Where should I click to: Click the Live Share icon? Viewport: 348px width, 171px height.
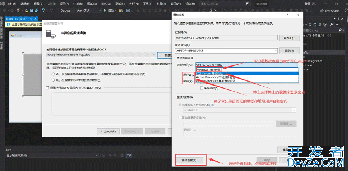click(x=322, y=11)
